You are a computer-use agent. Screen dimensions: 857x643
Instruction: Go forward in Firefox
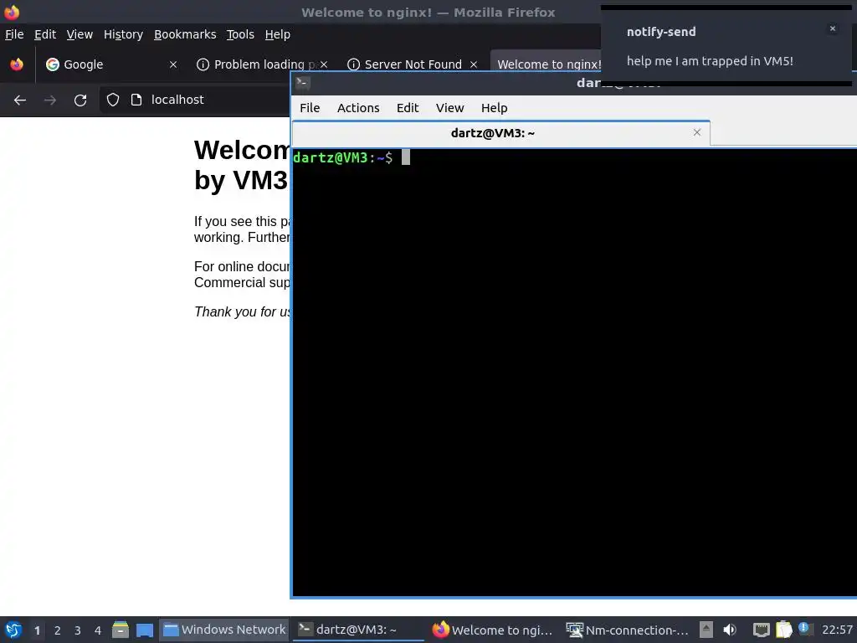coord(49,100)
